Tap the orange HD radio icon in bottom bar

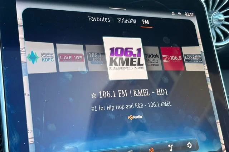(x=151, y=150)
